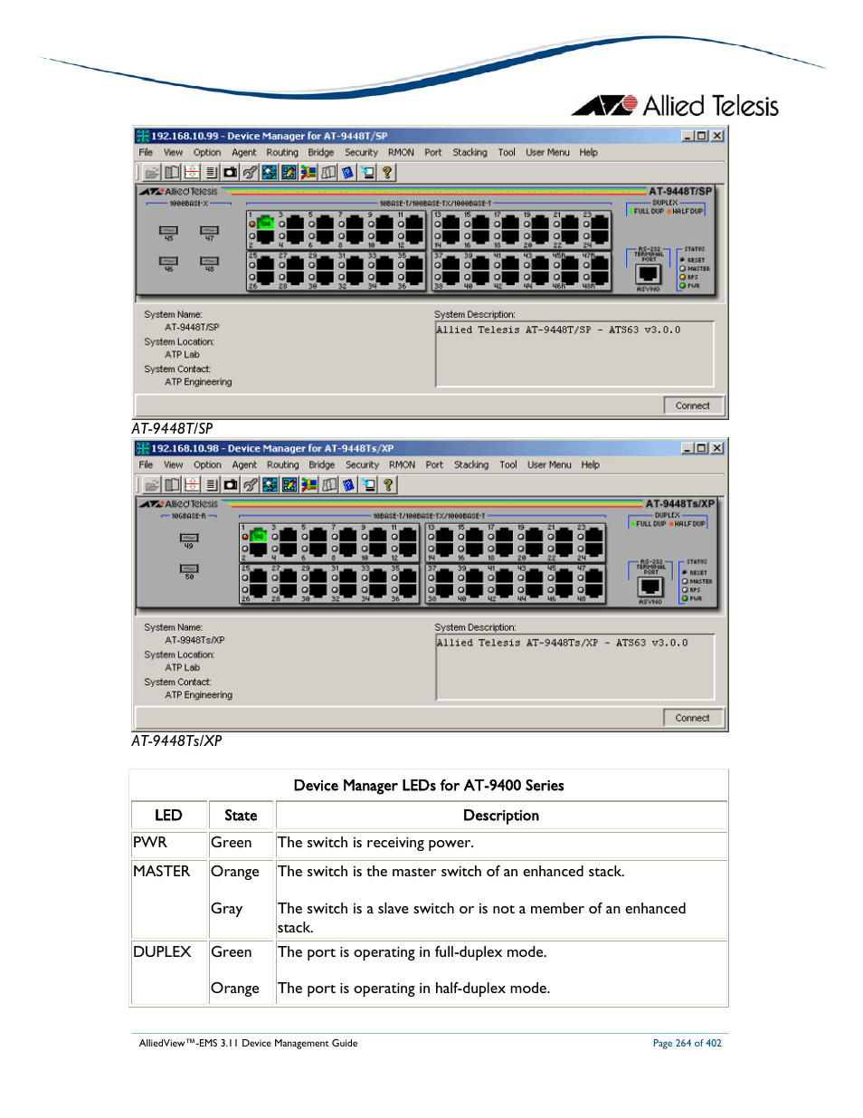863x1118 pixels.
Task: Select green-lit port 1 on AT-9448Ts/XP
Action: [258, 536]
